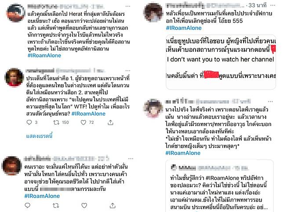The height and width of the screenshot is (212, 283).
Task: Click แสดงเธรดนี้ link to show thread
Action: [40, 136]
